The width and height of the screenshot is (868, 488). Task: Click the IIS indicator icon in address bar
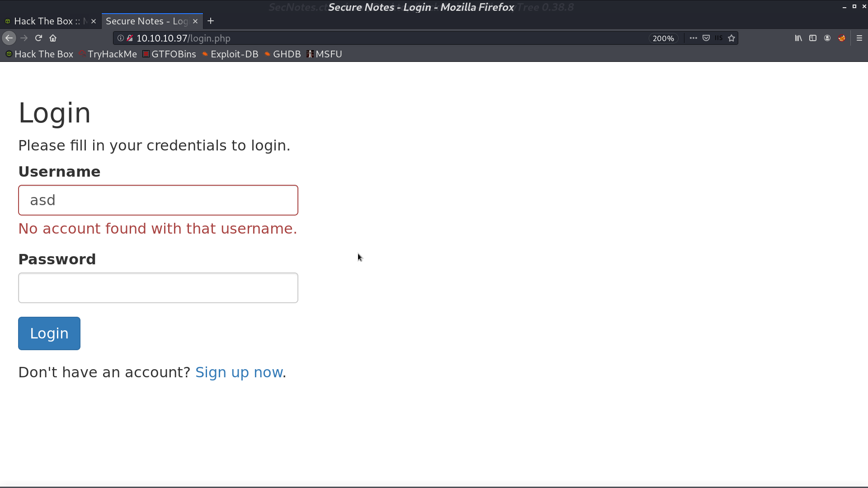point(719,38)
